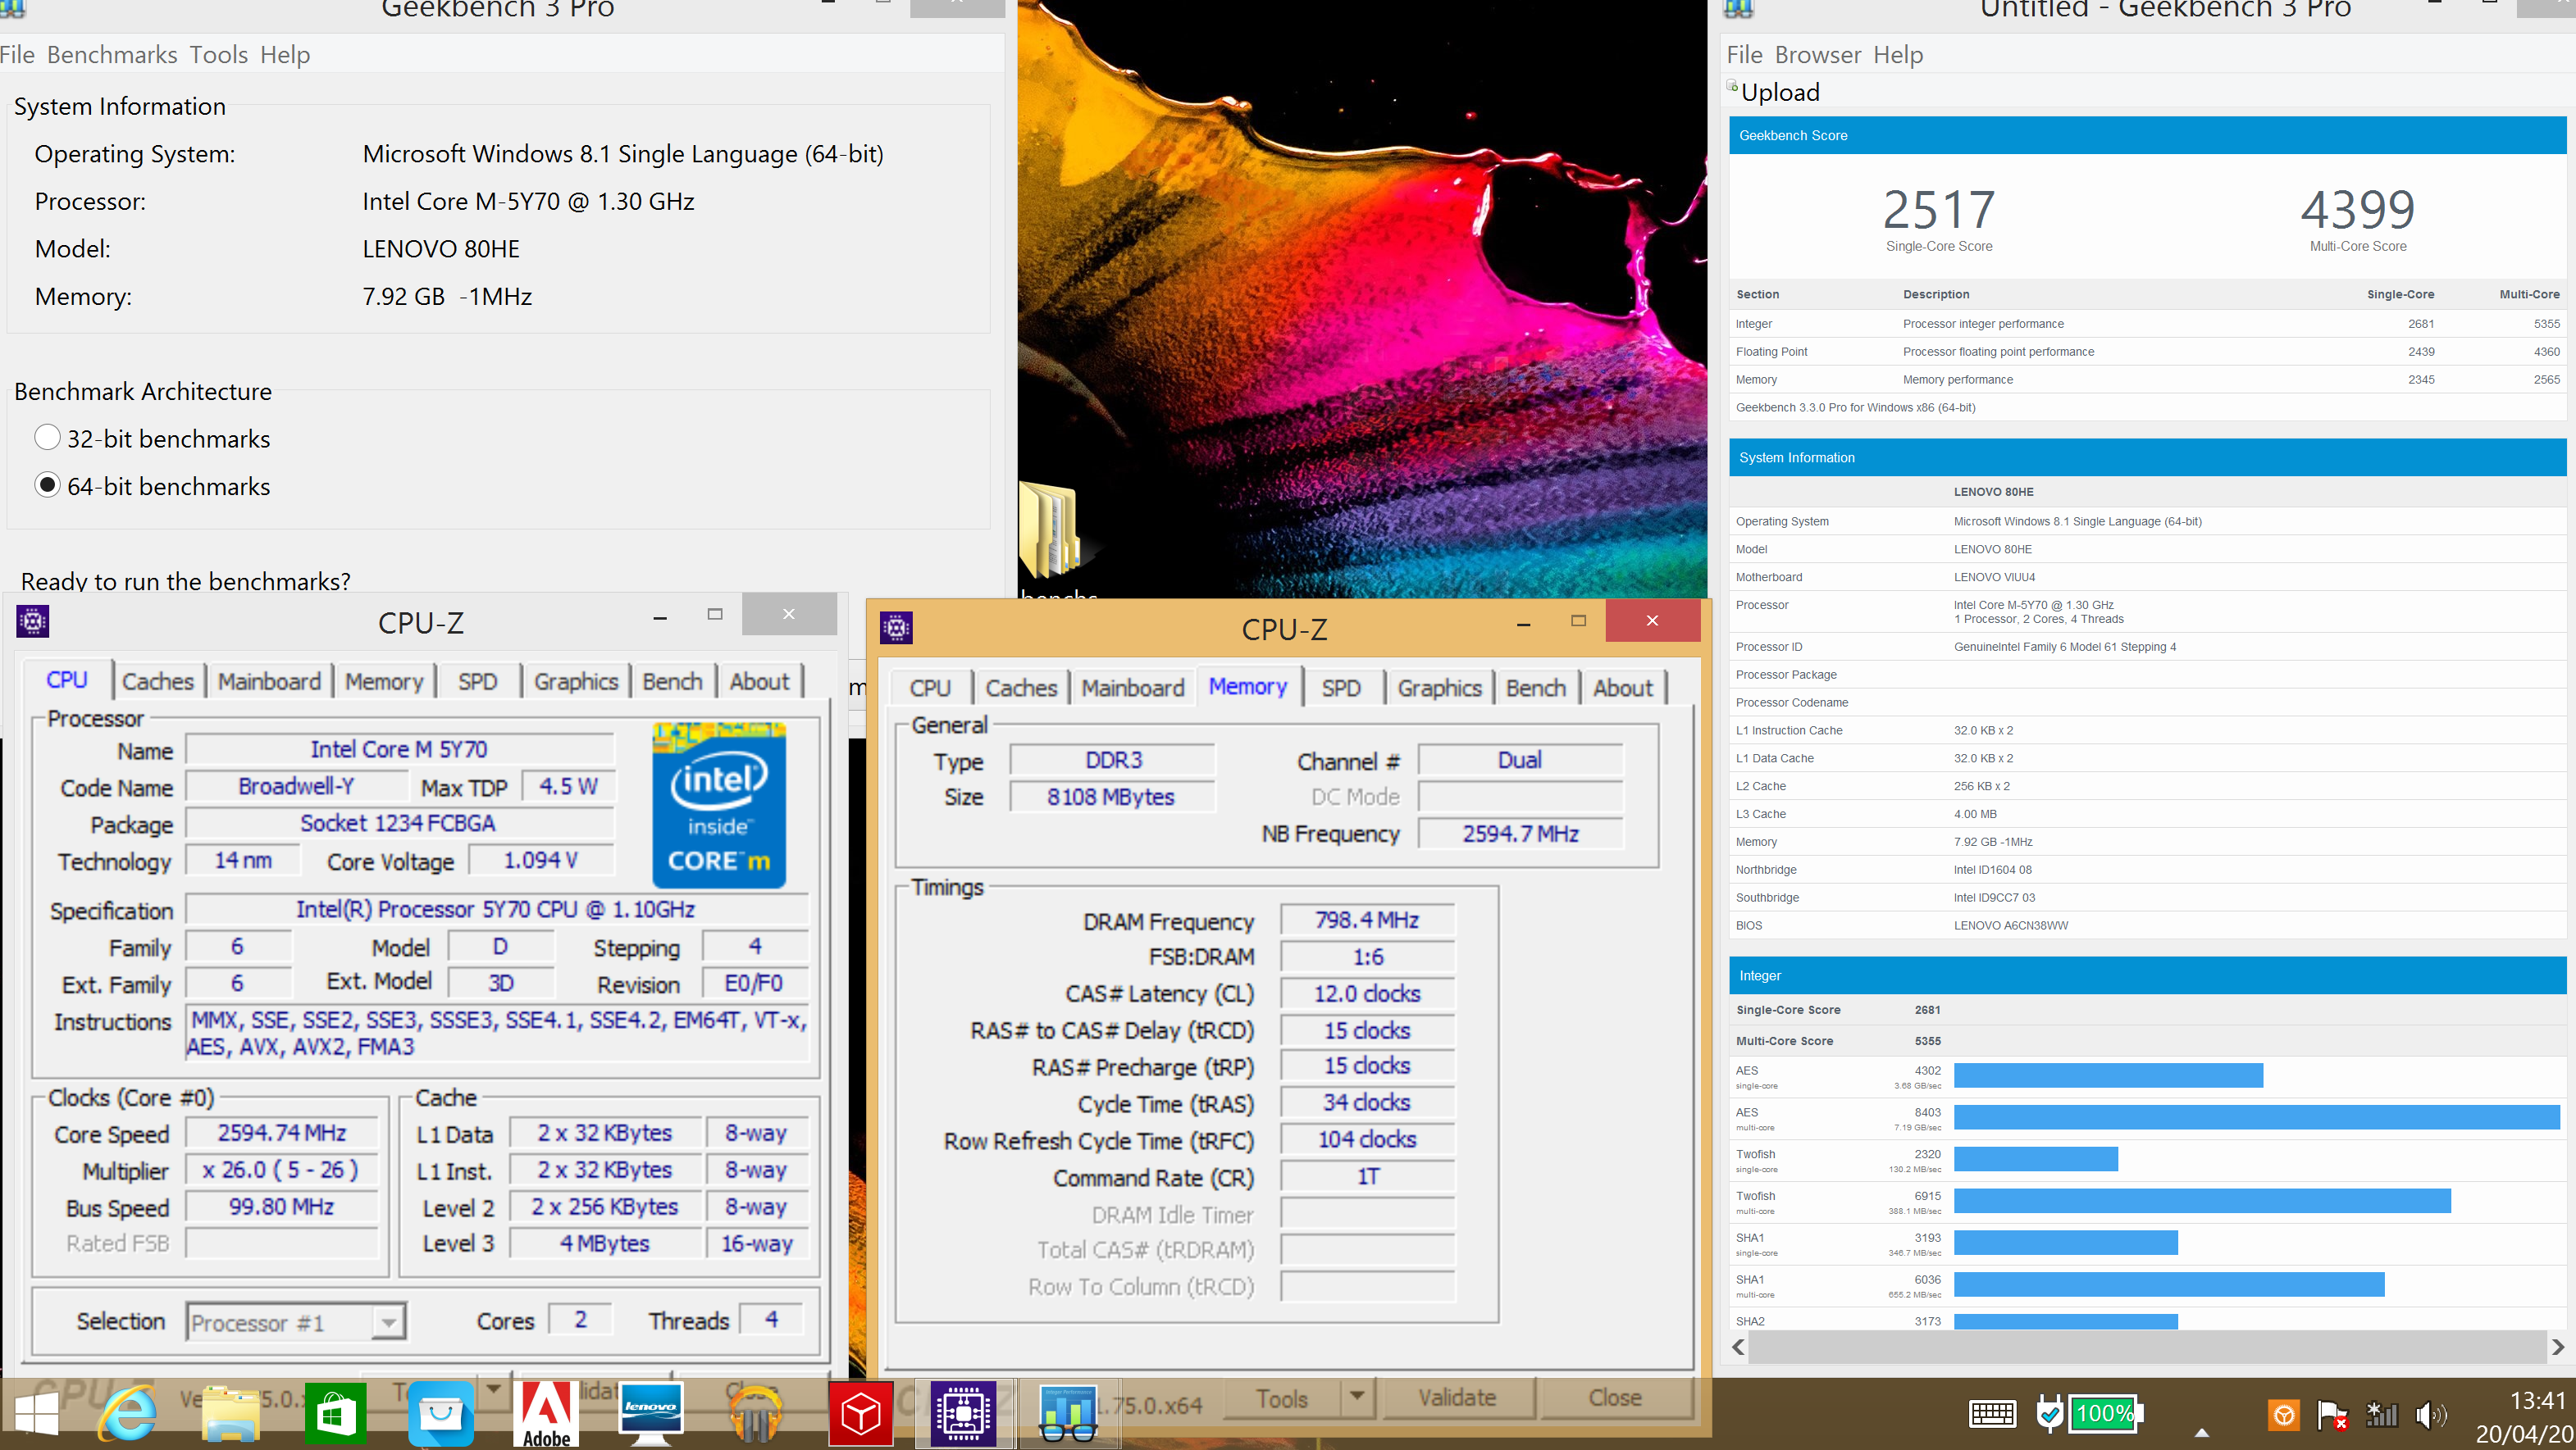
Task: Launch Adobe app from the taskbar
Action: coord(547,1414)
